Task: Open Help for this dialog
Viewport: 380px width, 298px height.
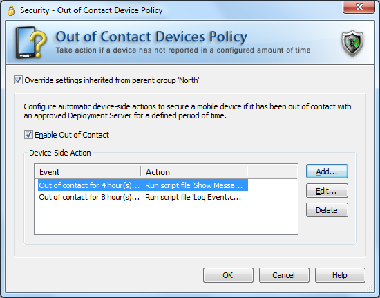Action: pos(340,275)
